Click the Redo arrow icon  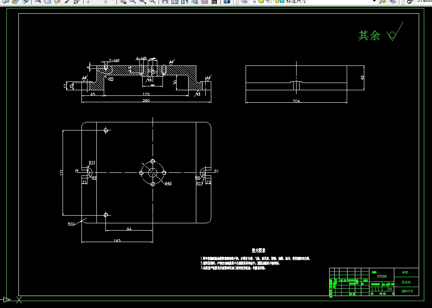coord(105,1)
